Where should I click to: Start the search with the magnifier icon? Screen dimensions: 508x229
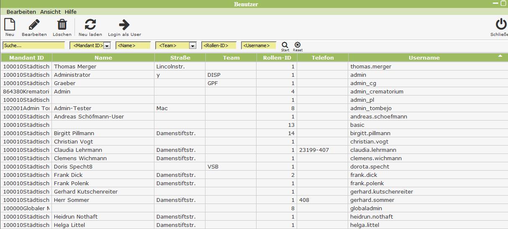[285, 45]
